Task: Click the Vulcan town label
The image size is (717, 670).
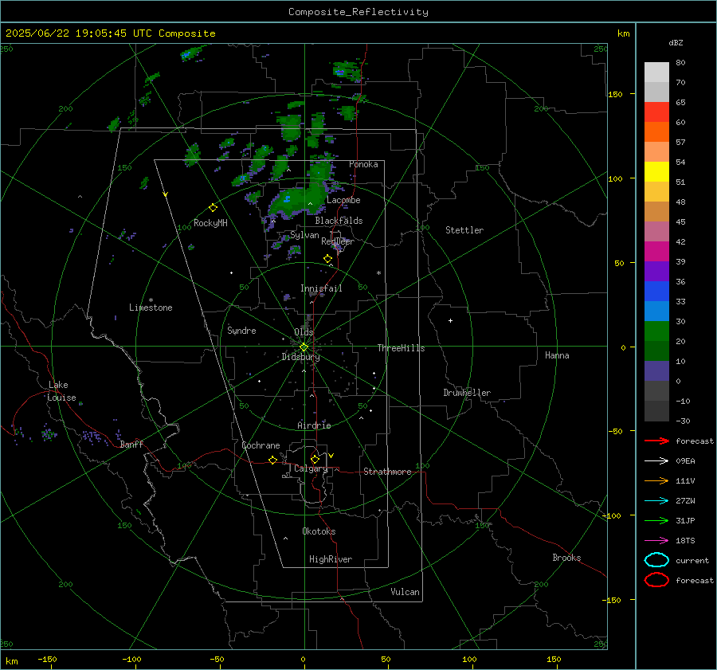Action: (405, 592)
